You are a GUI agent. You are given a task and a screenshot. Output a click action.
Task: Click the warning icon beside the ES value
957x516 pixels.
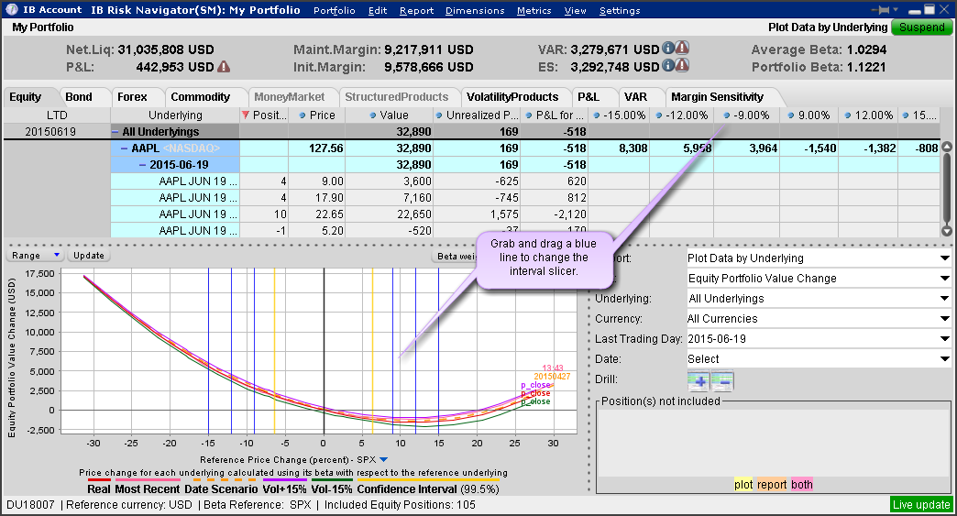click(x=683, y=66)
